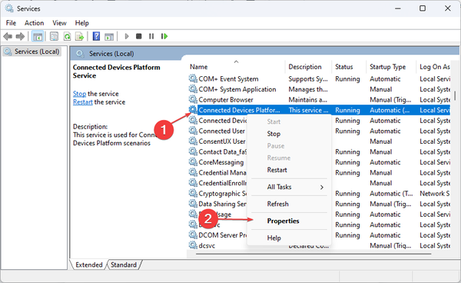Select the COM+ System Application service
This screenshot has width=461, height=283.
tap(319, 89)
